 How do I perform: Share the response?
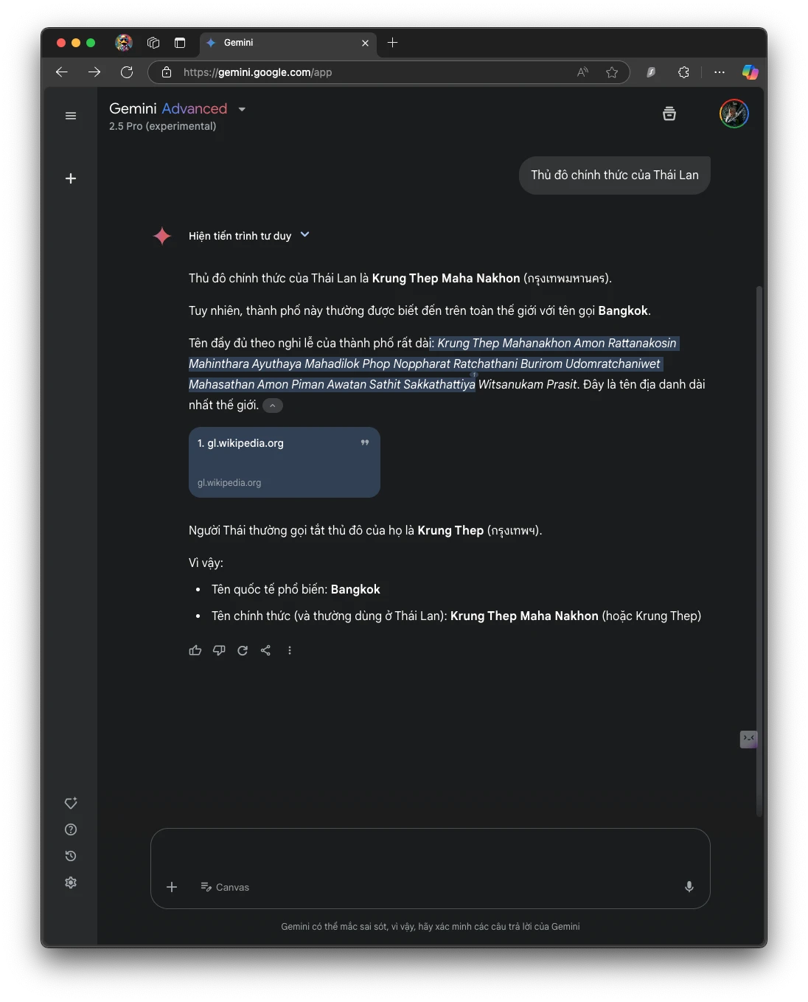(266, 650)
